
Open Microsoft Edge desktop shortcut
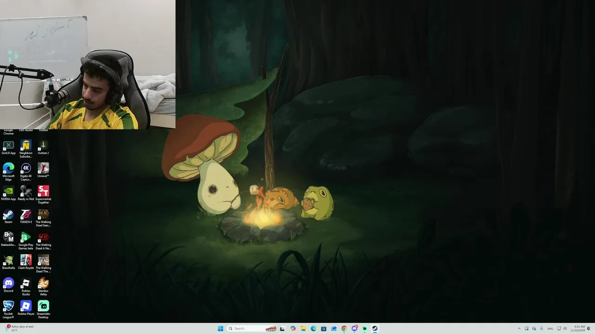coord(8,173)
